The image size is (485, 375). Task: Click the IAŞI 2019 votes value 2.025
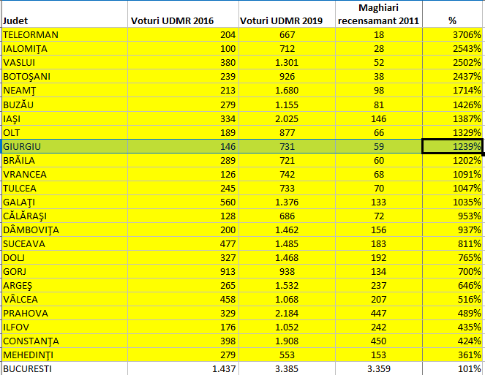[x=287, y=118]
